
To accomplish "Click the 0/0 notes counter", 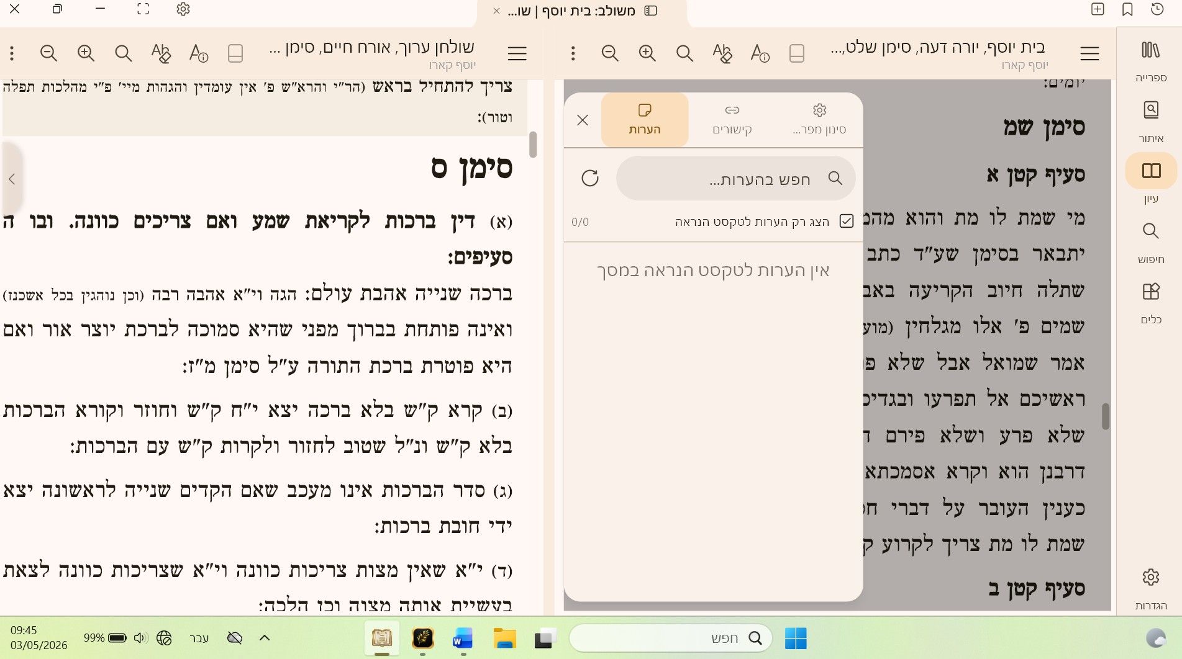I will (580, 222).
